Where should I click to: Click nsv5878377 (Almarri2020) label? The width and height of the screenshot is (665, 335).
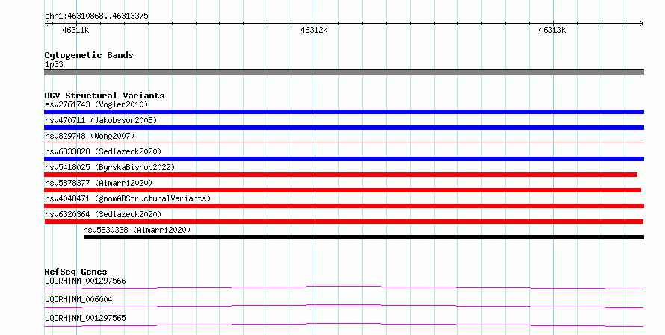tap(99, 183)
